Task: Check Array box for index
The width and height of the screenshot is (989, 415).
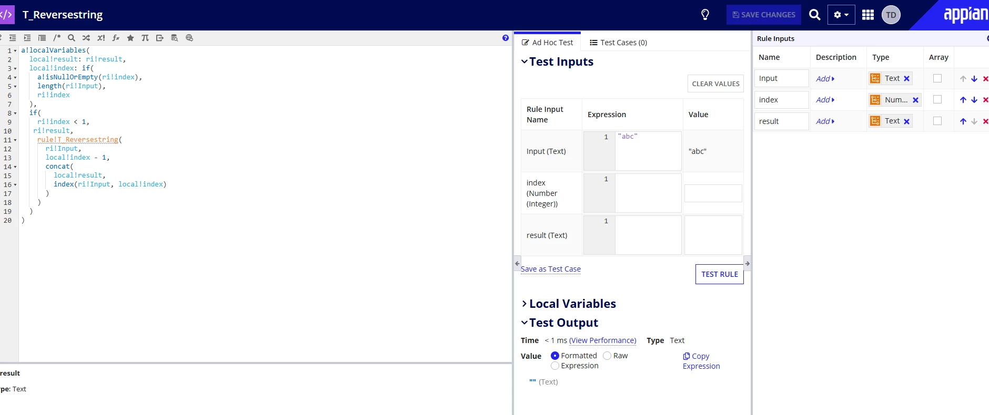Action: (x=937, y=99)
